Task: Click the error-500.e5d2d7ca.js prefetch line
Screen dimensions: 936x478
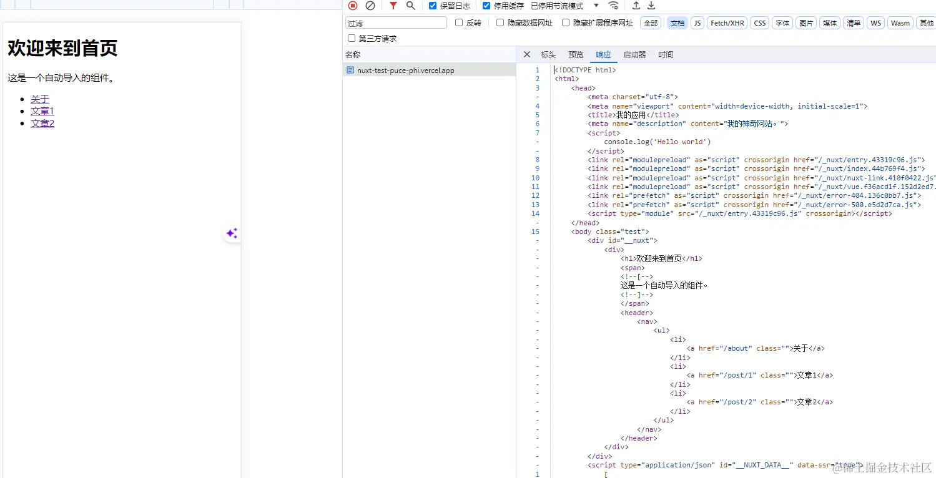Action: coord(754,205)
